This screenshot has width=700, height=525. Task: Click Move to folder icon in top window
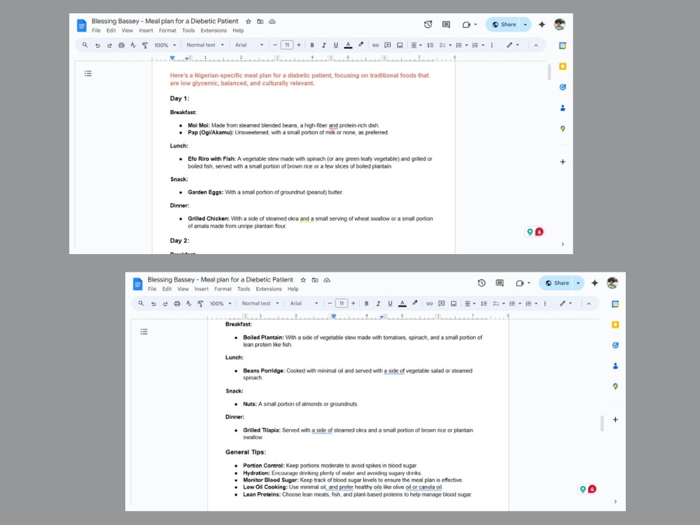point(260,22)
